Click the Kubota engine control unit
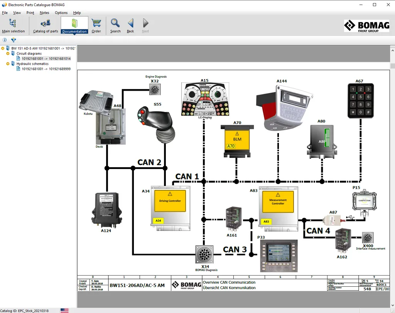 [96, 101]
